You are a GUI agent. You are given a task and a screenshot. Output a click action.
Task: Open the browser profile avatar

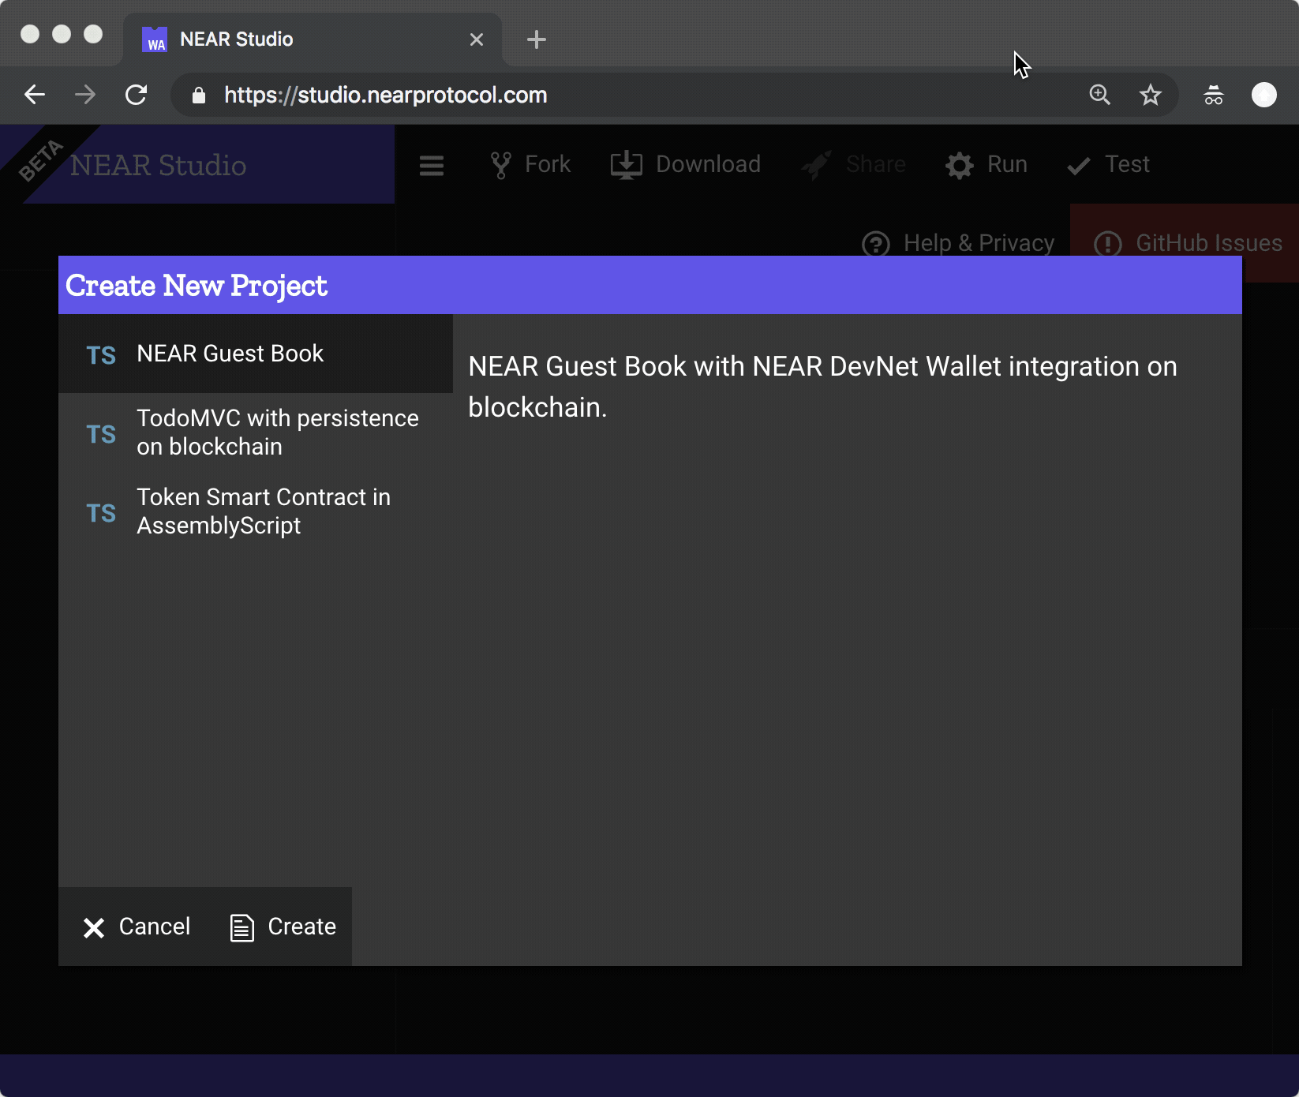pos(1264,95)
